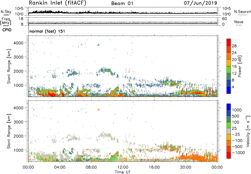Click the '28' Power colorbar value
The image size is (251, 174).
click(x=234, y=46)
